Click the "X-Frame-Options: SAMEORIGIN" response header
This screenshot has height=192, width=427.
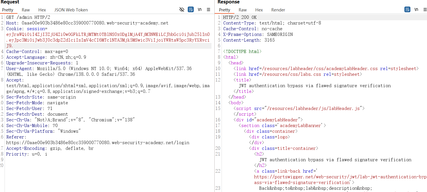[258, 34]
